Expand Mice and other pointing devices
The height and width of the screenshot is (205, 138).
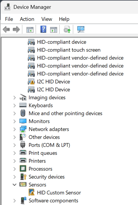tap(14, 113)
